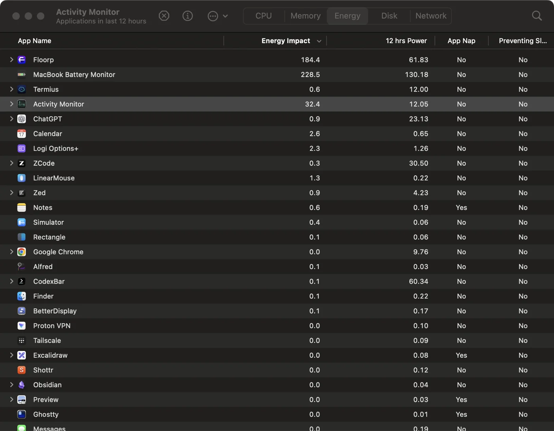Open the search magnifier icon
The width and height of the screenshot is (554, 431).
(537, 16)
